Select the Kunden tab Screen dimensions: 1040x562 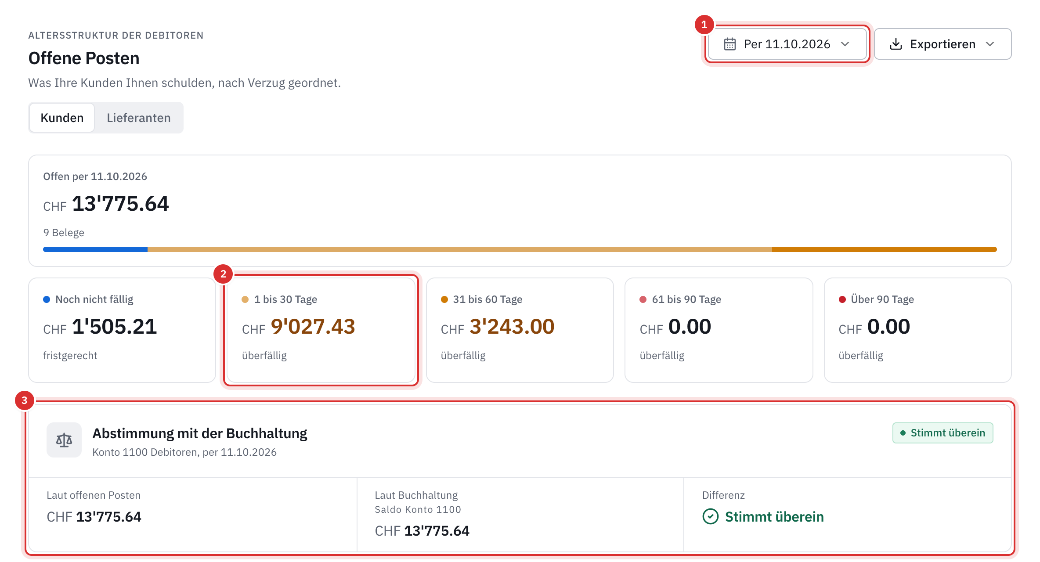[62, 118]
